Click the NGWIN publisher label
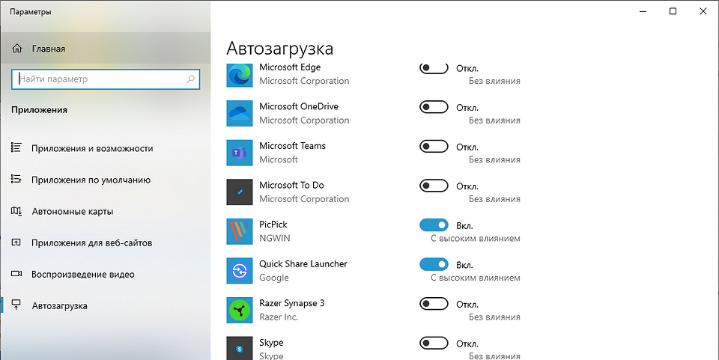The height and width of the screenshot is (360, 719). [275, 239]
